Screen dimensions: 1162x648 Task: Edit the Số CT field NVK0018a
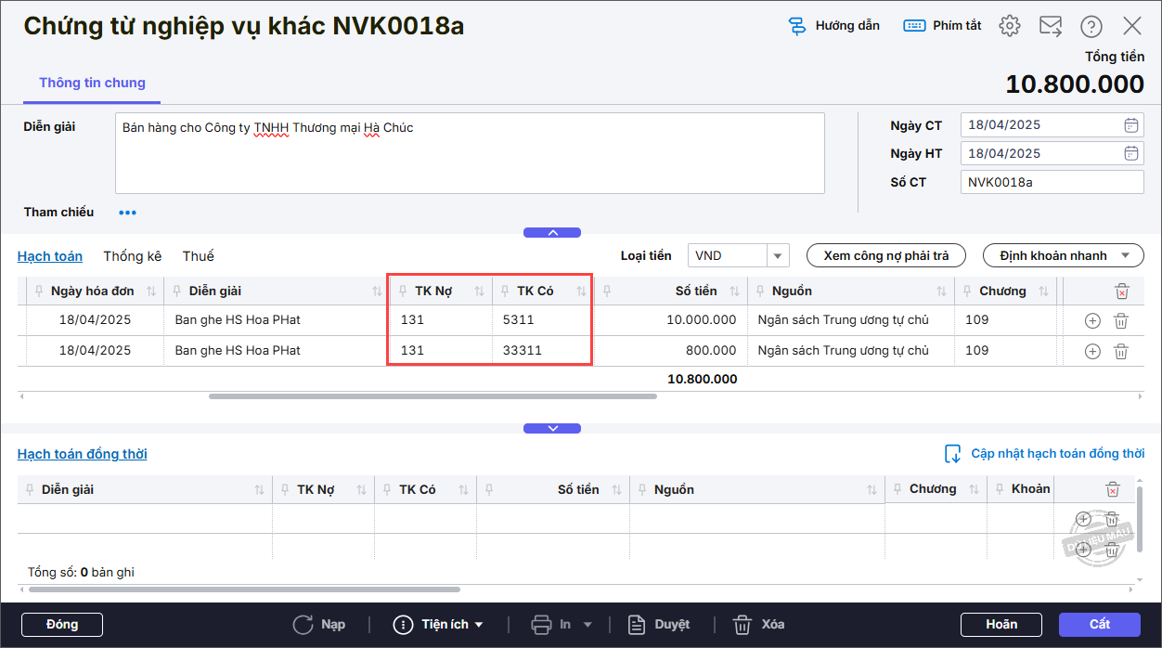1052,182
